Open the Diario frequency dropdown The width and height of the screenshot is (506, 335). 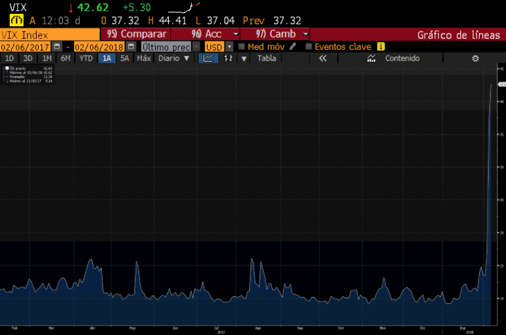pyautogui.click(x=173, y=58)
